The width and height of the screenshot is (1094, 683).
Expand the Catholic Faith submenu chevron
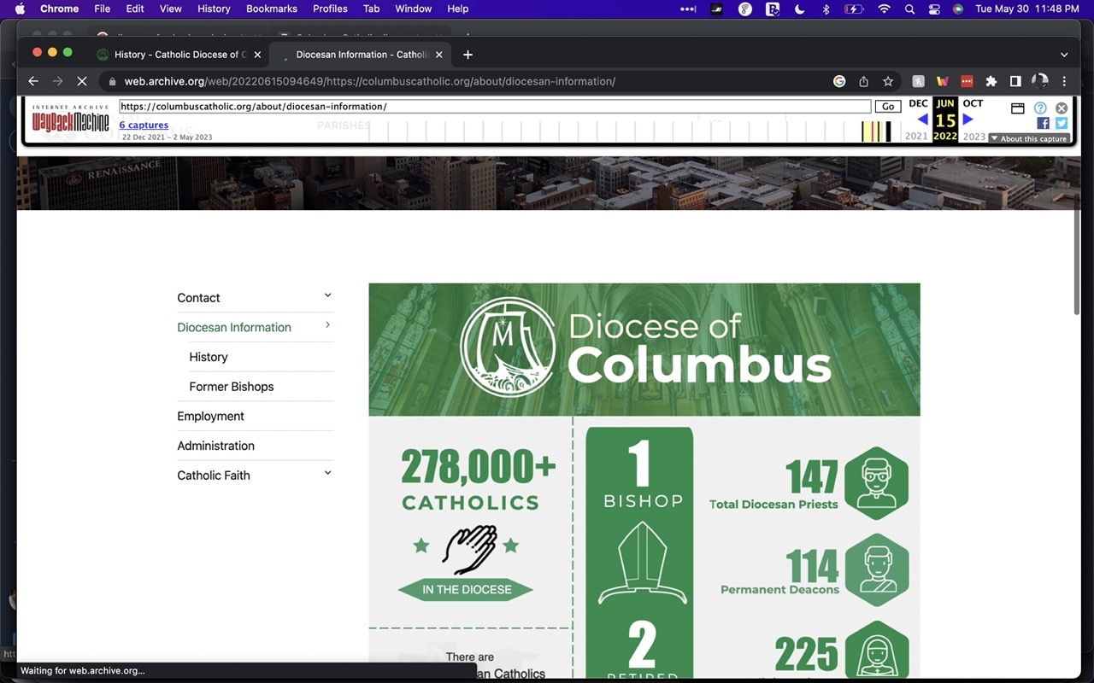pyautogui.click(x=327, y=473)
